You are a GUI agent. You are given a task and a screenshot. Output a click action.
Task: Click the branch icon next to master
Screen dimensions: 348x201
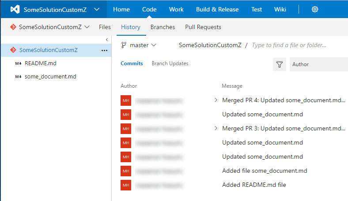coord(124,45)
